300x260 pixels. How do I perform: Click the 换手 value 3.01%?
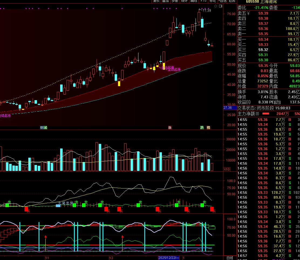(263, 92)
